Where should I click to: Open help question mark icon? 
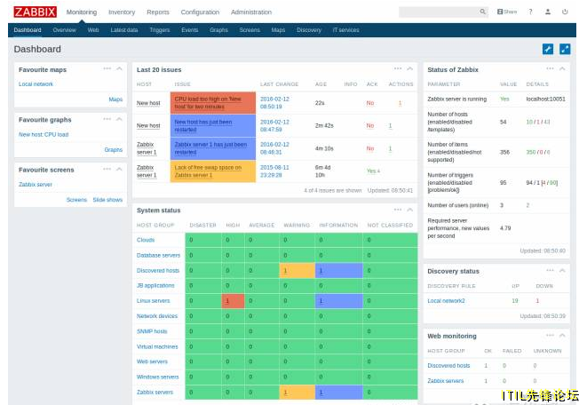pos(531,12)
